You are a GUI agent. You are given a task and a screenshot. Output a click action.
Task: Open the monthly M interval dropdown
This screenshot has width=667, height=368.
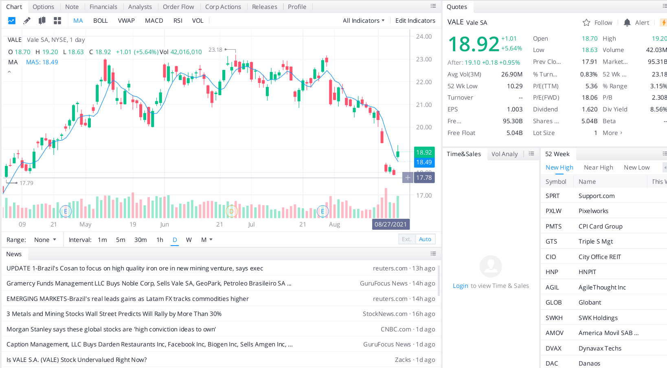tap(207, 240)
